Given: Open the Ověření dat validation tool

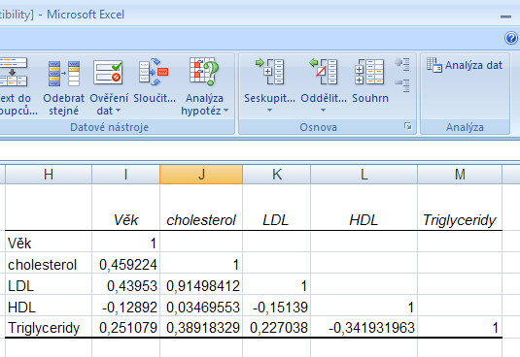Looking at the screenshot, I should (108, 72).
